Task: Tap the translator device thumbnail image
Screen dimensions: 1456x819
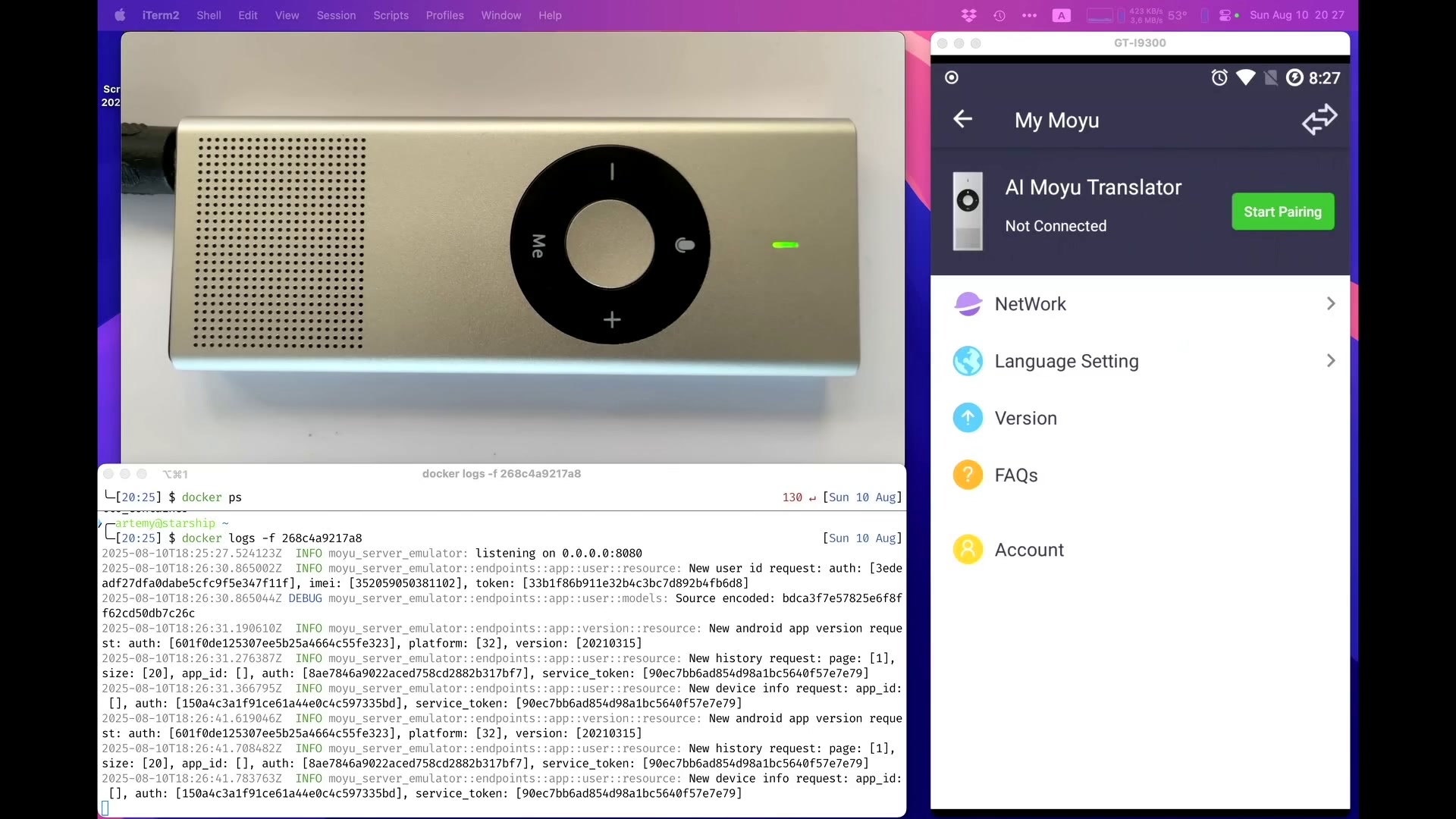Action: [968, 212]
